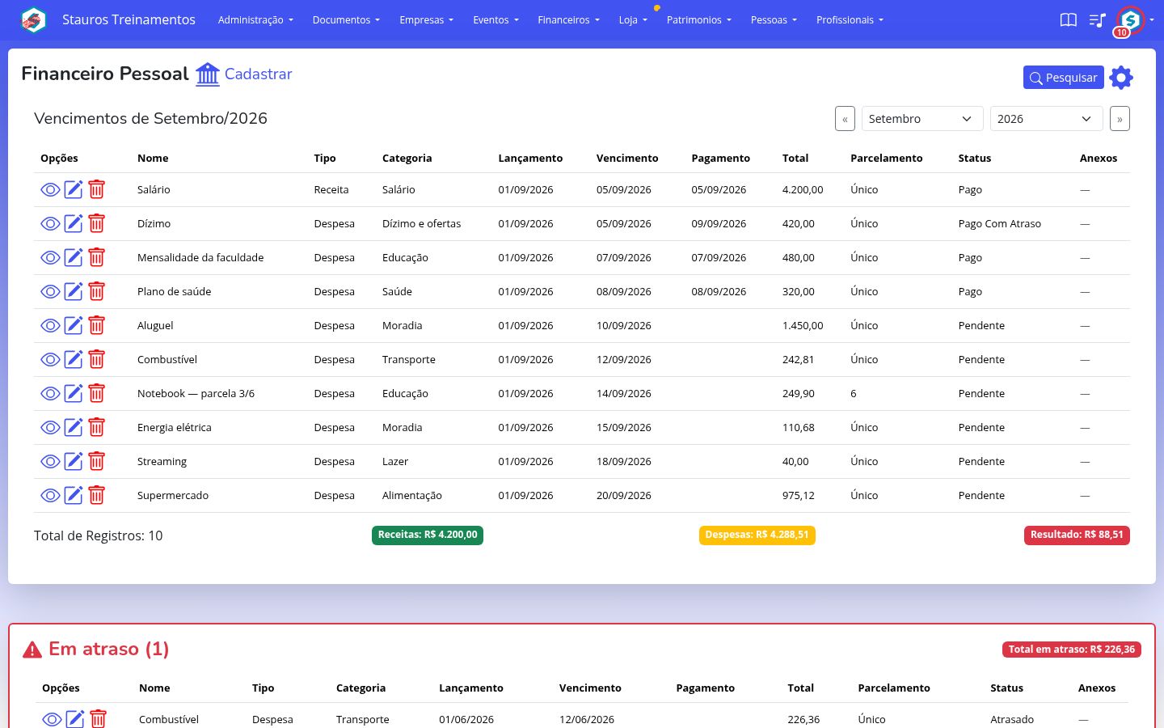Viewport: 1164px width, 728px height.
Task: Edit the Supermercado record
Action: pos(74,495)
